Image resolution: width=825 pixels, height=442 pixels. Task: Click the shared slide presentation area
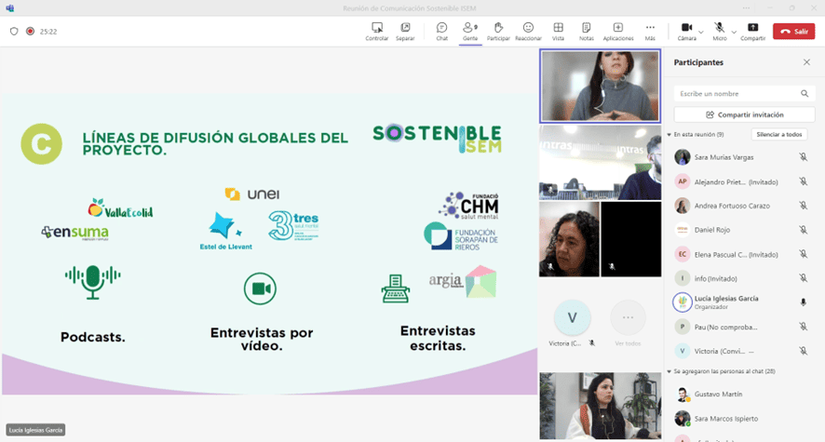tap(269, 244)
